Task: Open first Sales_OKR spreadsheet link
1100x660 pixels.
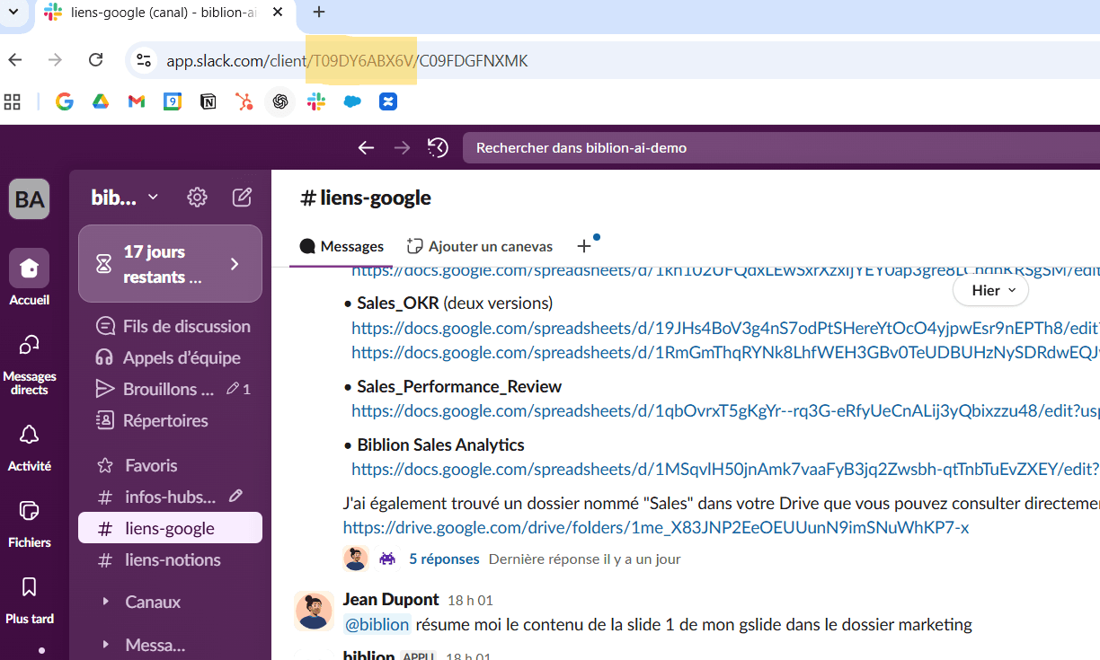Action: coord(725,329)
